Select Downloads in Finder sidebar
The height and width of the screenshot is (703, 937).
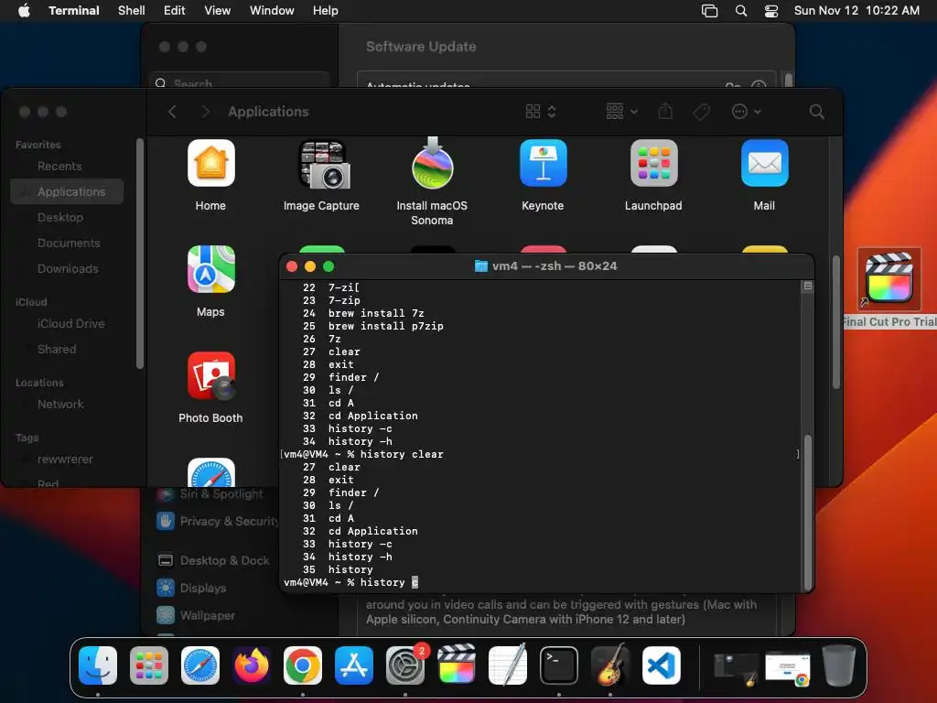click(x=68, y=268)
